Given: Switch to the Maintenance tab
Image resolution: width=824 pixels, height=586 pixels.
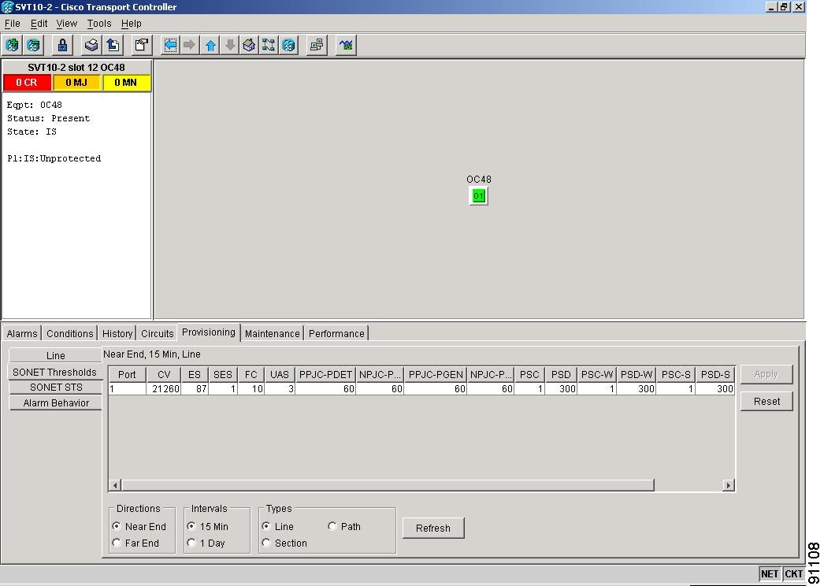Looking at the screenshot, I should pos(273,334).
